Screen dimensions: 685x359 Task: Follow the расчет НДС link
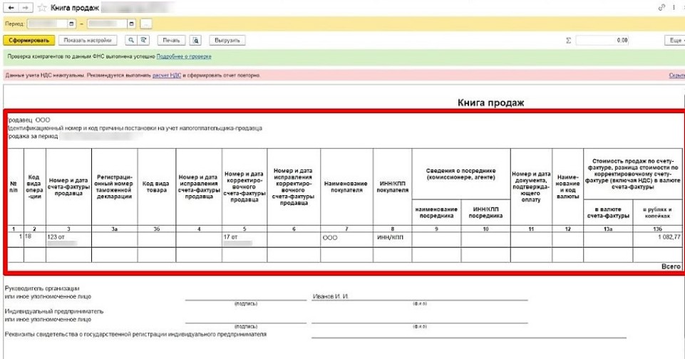[166, 75]
